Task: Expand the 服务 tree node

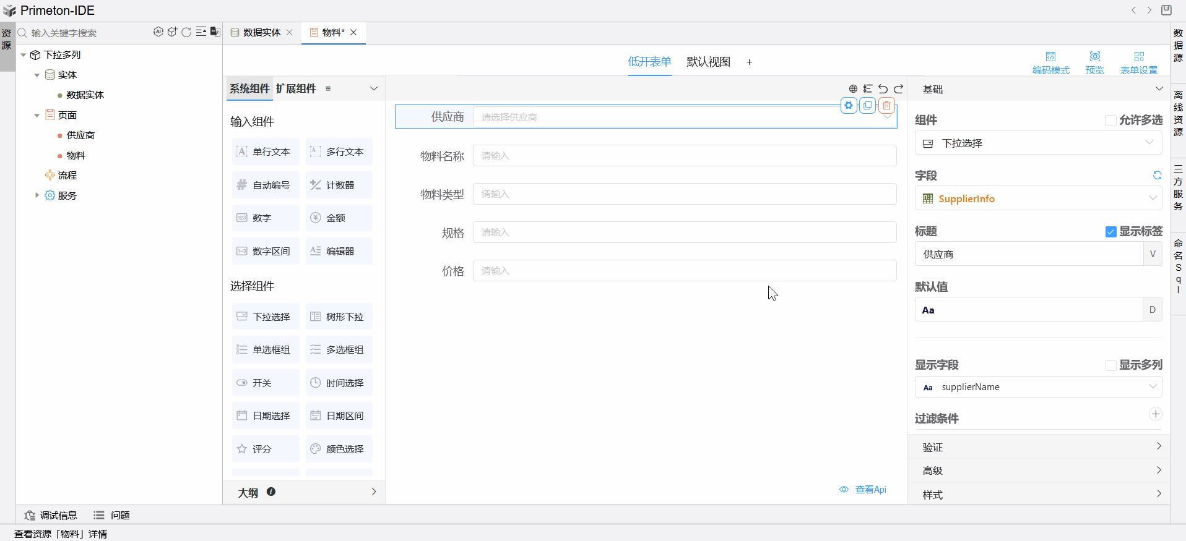Action: (37, 195)
